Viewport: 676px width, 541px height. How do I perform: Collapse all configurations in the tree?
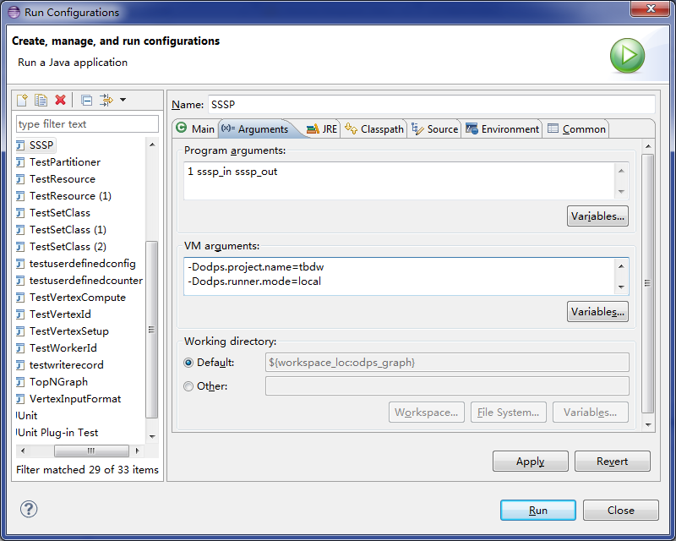[x=85, y=100]
